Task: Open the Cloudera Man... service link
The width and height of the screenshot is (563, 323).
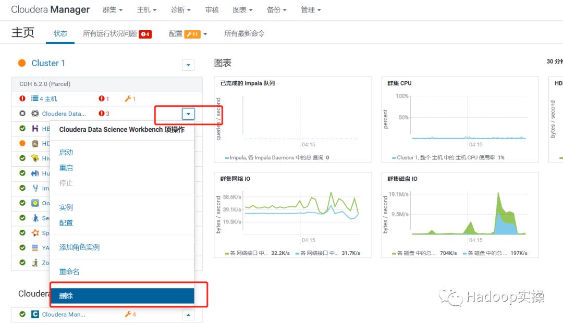Action: pos(64,314)
